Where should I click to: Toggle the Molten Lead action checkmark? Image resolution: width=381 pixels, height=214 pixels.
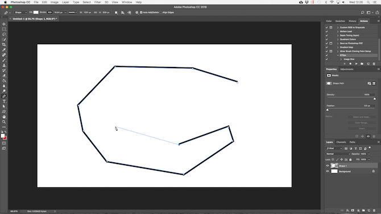click(327, 32)
